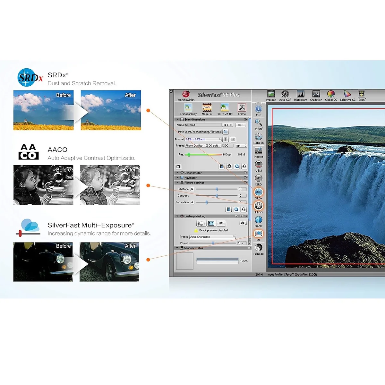Choose the 48 → 24 Bit icon

pos(225,107)
